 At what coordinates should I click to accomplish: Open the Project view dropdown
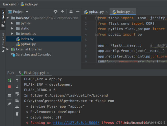tap(27, 12)
